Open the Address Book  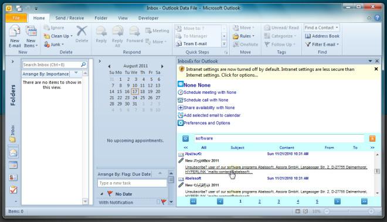(322, 36)
